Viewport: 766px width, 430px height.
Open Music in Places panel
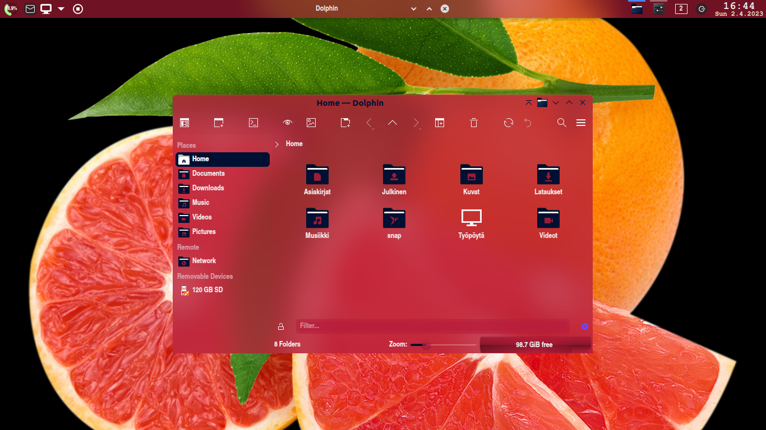[223, 203]
